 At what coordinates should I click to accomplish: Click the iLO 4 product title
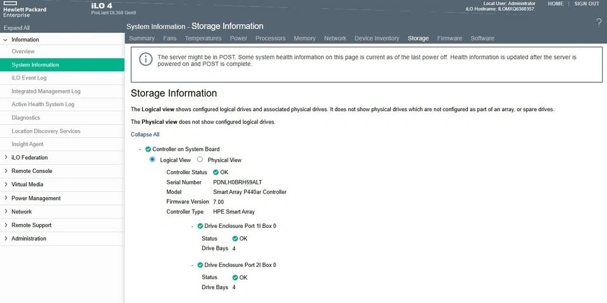point(102,6)
